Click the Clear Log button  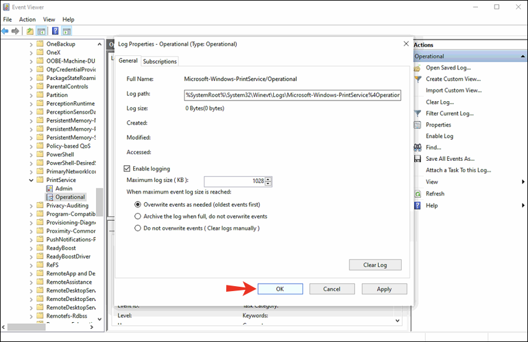pos(375,265)
